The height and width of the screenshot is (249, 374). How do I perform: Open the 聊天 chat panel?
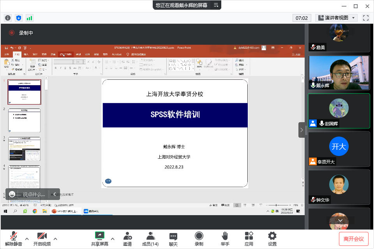173,239
